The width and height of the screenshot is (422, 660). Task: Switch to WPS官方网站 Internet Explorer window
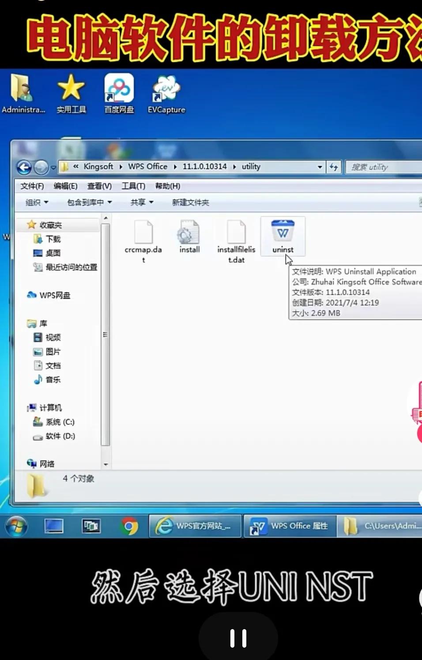tap(196, 526)
